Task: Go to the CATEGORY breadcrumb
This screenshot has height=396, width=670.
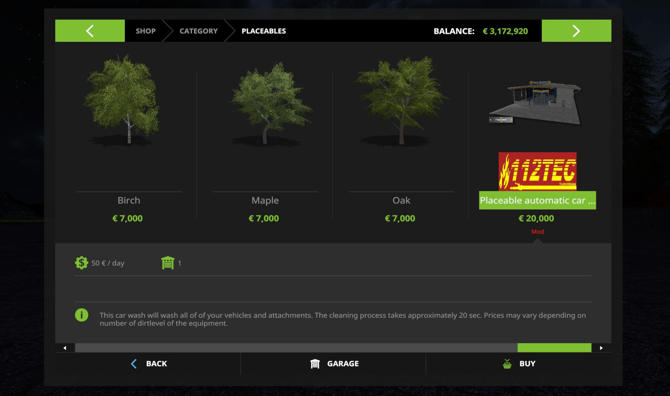Action: [199, 31]
